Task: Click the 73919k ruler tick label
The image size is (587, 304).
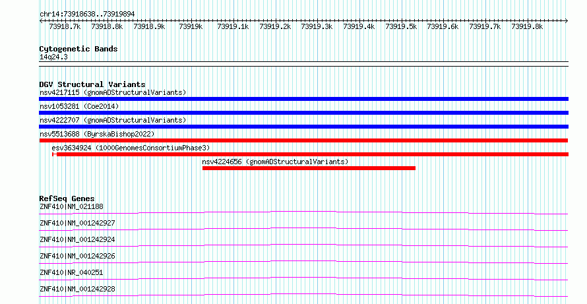Action: (191, 26)
